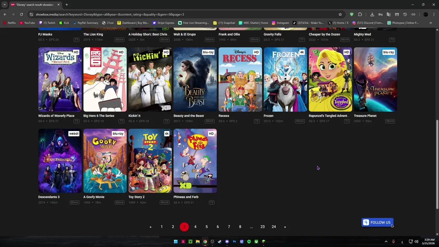This screenshot has height=247, width=439.
Task: Open Steam from the taskbar
Action: 219,242
